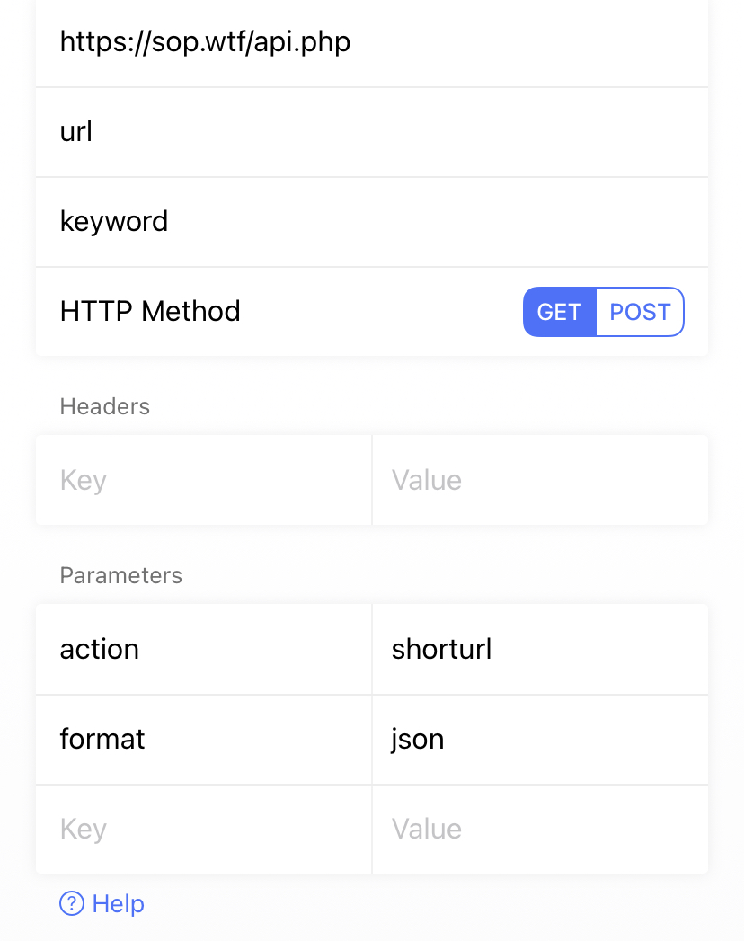This screenshot has width=744, height=941.
Task: Focus the keyword field
Action: [x=372, y=222]
